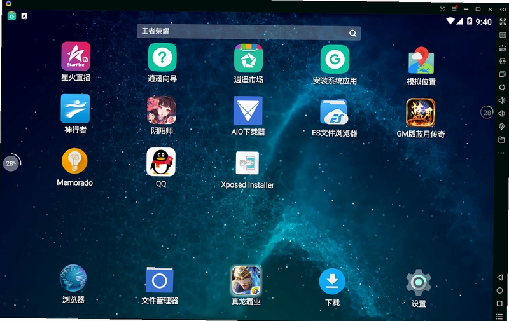
Task: Open the 设置 settings app
Action: click(419, 282)
